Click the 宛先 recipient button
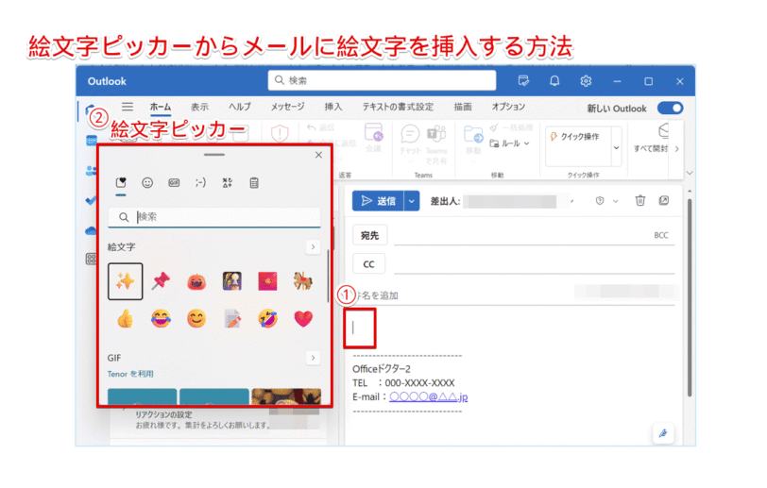The height and width of the screenshot is (488, 767). point(370,236)
